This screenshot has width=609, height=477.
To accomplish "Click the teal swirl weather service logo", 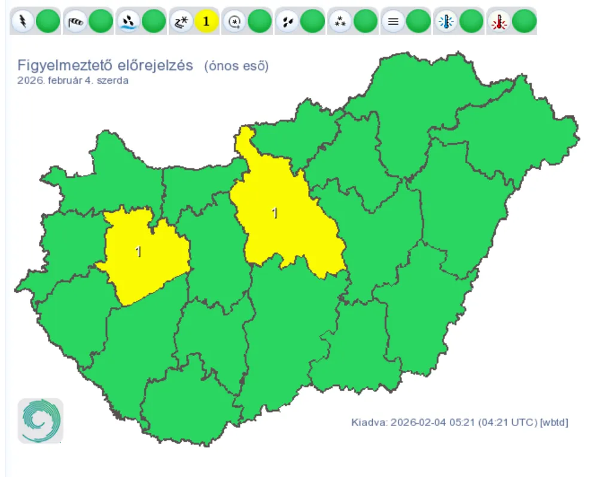I will click(40, 421).
